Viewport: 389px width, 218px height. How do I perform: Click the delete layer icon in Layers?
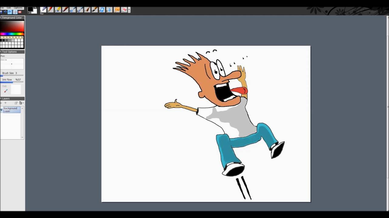pyautogui.click(x=16, y=103)
